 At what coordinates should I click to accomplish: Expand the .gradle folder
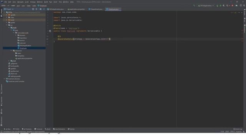coord(7,15)
